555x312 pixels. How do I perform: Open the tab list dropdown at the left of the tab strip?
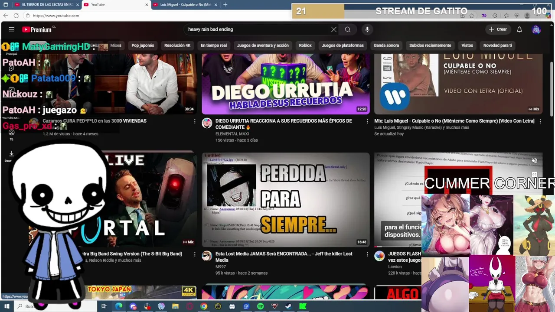pyautogui.click(x=6, y=5)
